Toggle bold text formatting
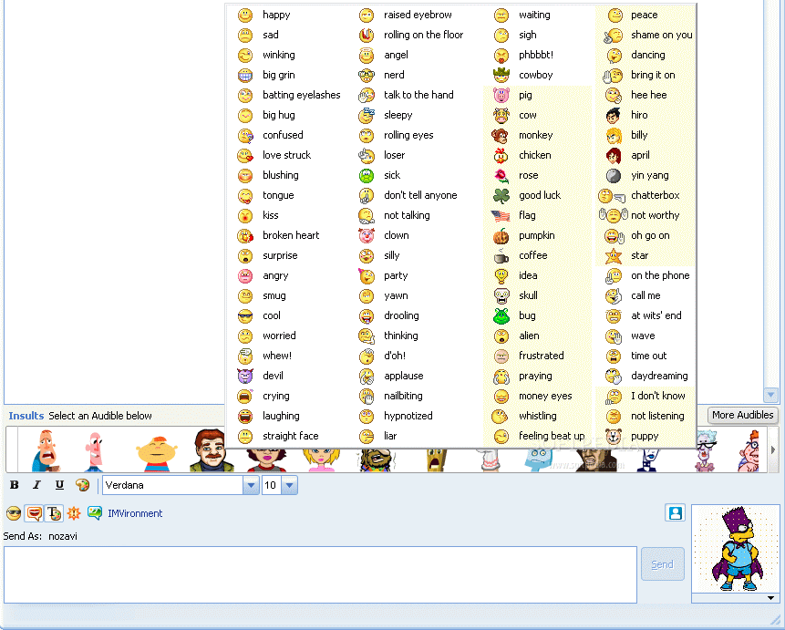 tap(14, 485)
